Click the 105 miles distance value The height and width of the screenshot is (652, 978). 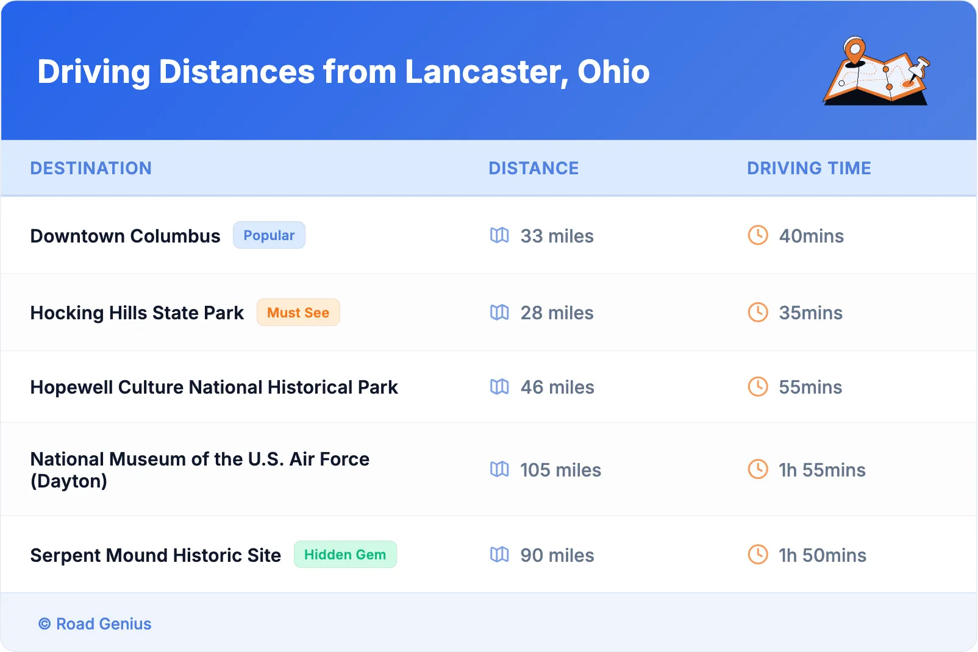(x=560, y=470)
